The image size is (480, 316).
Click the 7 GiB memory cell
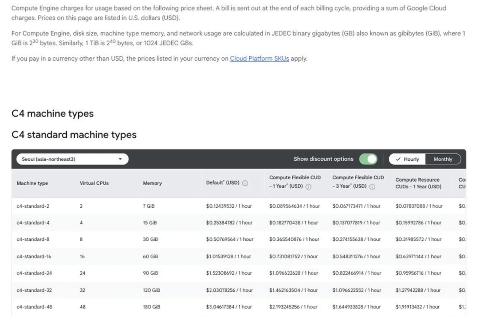pos(148,206)
